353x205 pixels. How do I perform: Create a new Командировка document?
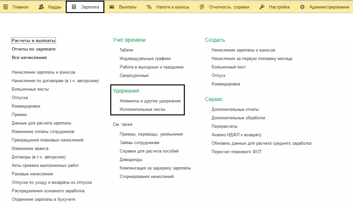pos(226,84)
